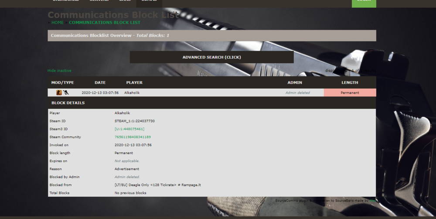Screen dimensions: 436x219
Task: Go to Home breadcrumb link
Action: click(x=58, y=22)
